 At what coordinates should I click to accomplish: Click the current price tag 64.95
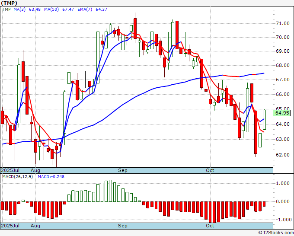[282, 113]
